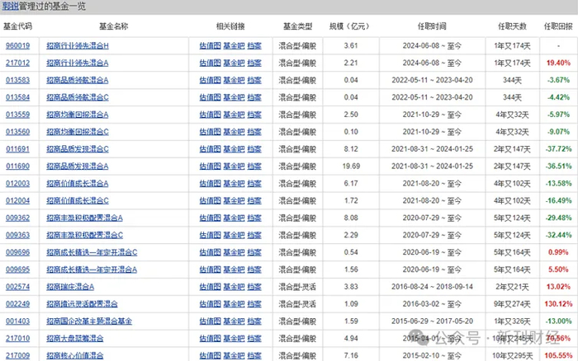The image size is (578, 361).
Task: Select the 任职天数 column header
Action: (x=513, y=26)
